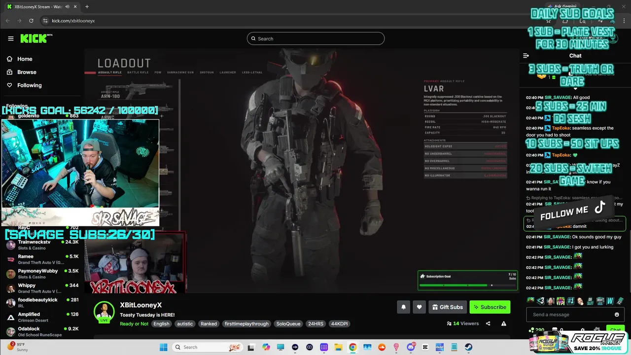This screenshot has height=355, width=631.
Task: Open the hamburger menu next to Kick logo
Action: (10, 38)
